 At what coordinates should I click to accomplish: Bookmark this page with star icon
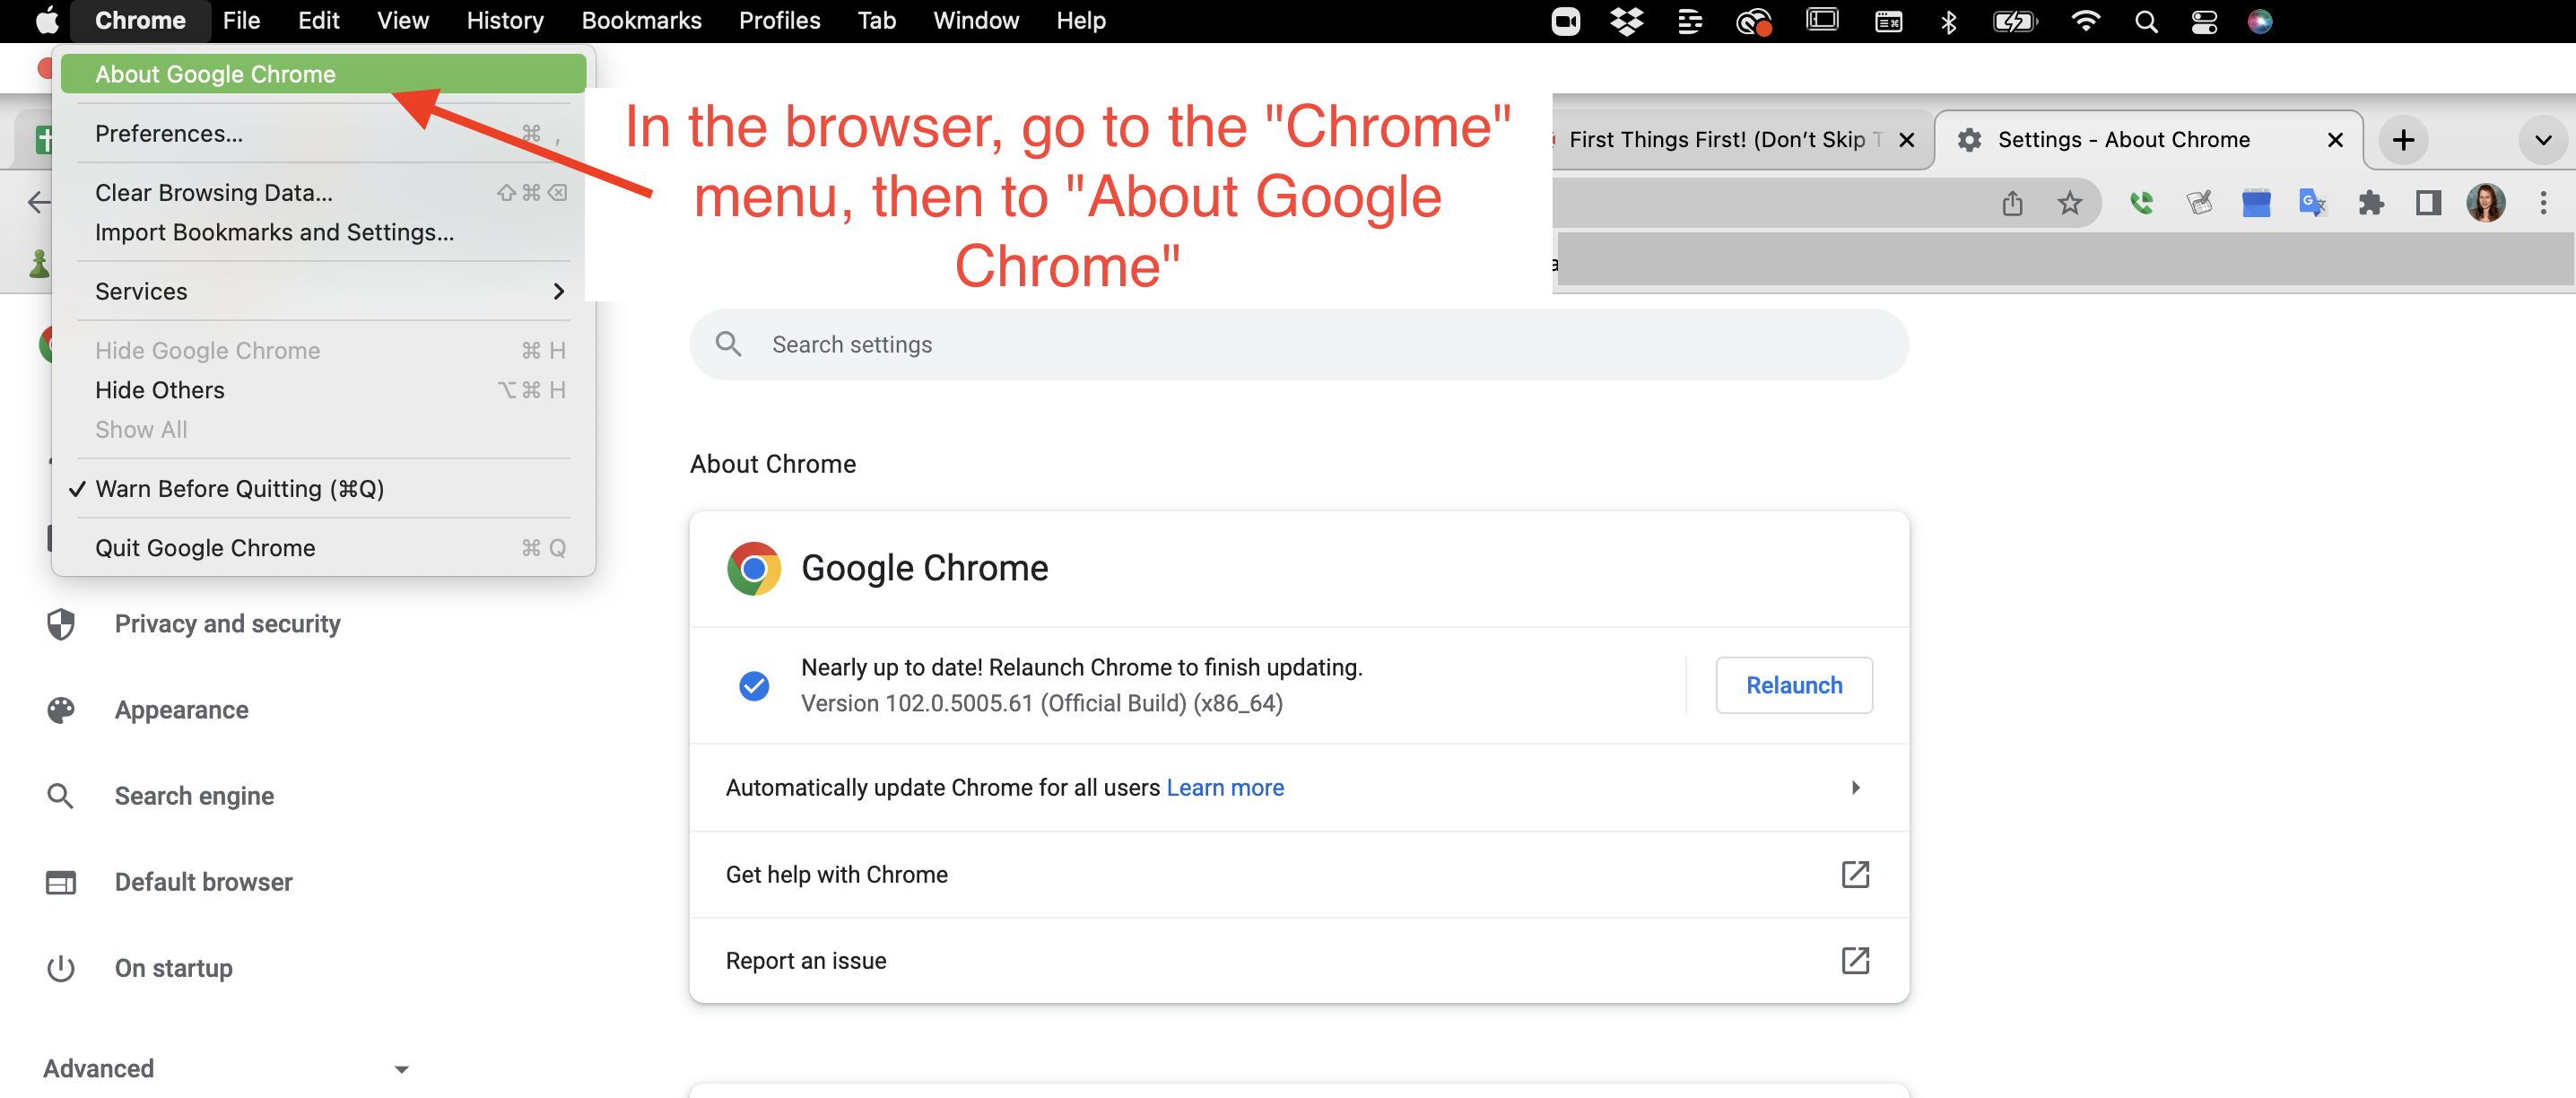2069,203
